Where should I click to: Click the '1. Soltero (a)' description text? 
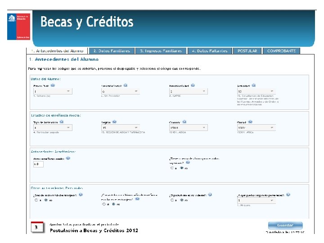[x=42, y=96]
